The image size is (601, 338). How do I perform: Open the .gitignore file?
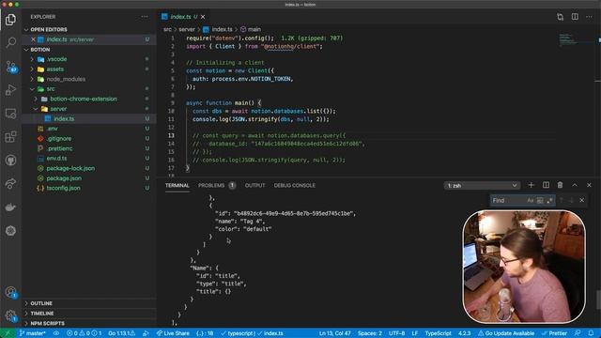click(x=89, y=139)
